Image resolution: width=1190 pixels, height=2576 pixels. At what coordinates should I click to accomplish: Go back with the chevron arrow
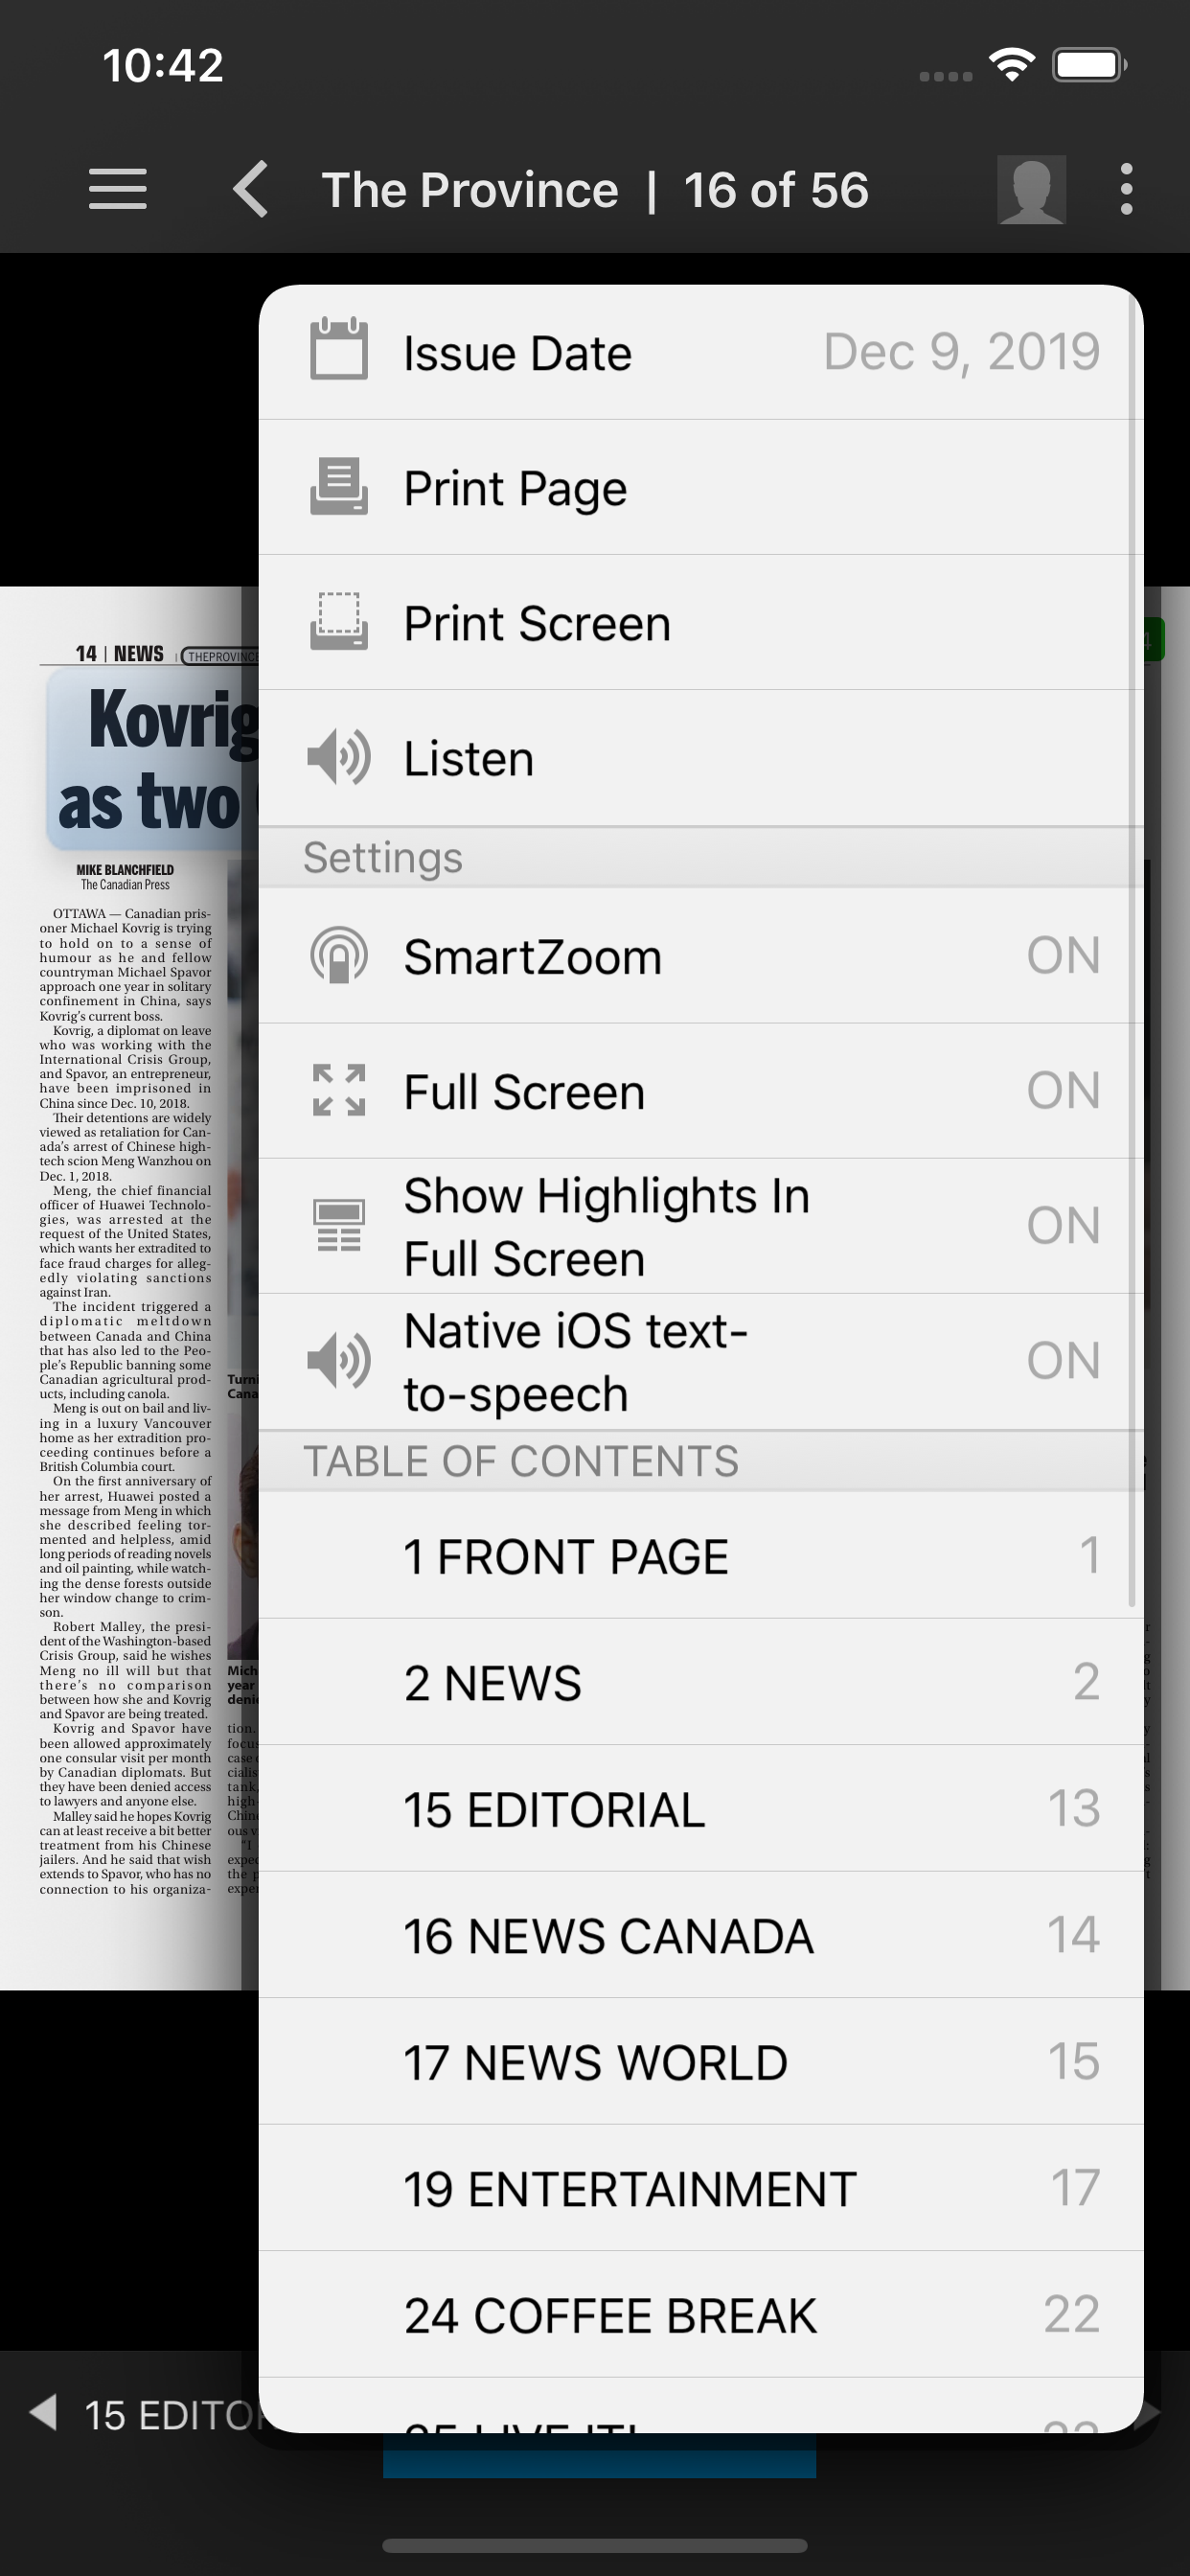[251, 189]
